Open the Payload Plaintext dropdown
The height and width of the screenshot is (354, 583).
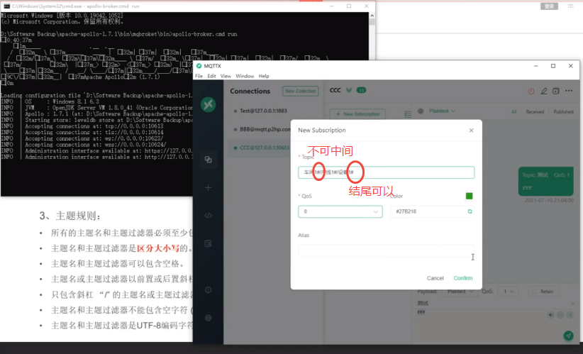[x=460, y=292]
